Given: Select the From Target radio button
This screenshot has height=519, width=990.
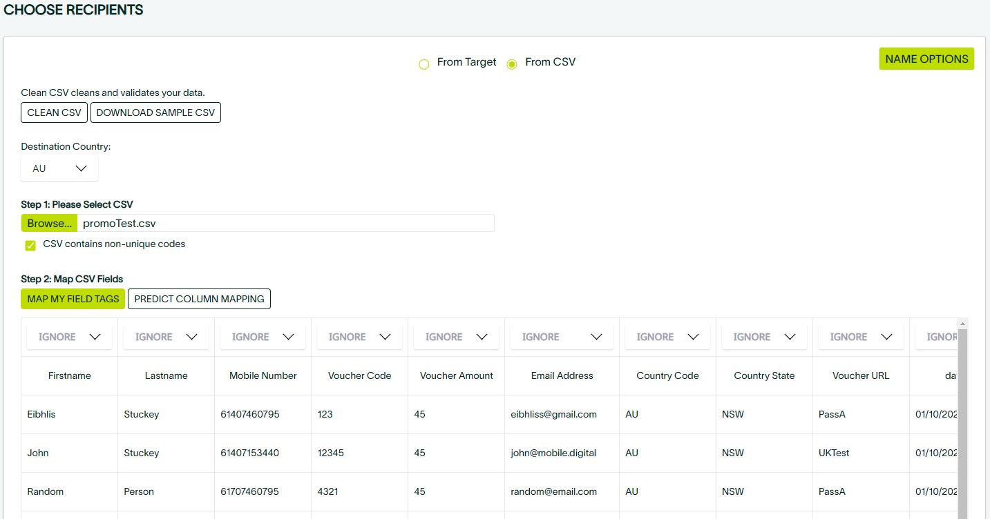Looking at the screenshot, I should [x=424, y=64].
